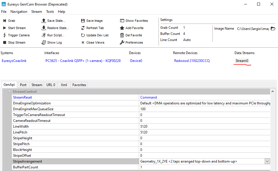
Task: Click the Trigger Camera lightning icon
Action: (x=5, y=35)
